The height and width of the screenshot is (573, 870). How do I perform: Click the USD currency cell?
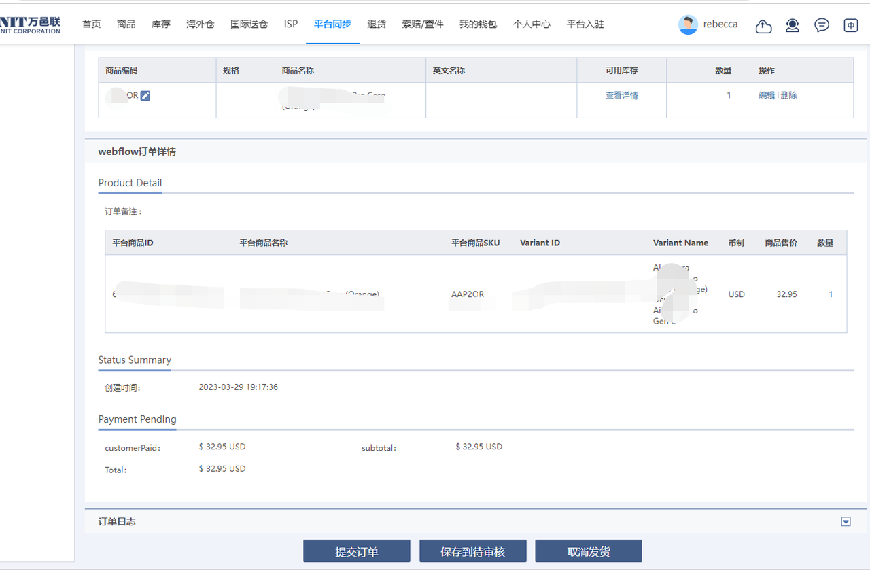(x=736, y=294)
